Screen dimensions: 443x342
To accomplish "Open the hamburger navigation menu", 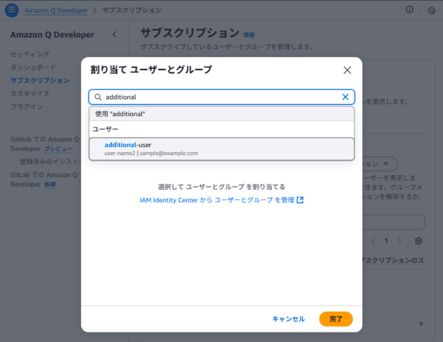I will [x=12, y=10].
